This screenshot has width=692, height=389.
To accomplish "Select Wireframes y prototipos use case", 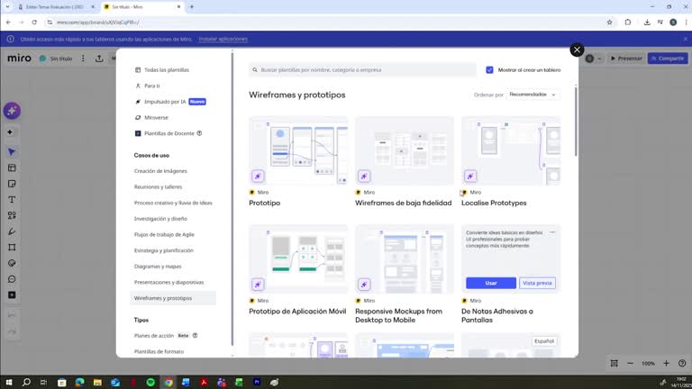I will point(173,298).
